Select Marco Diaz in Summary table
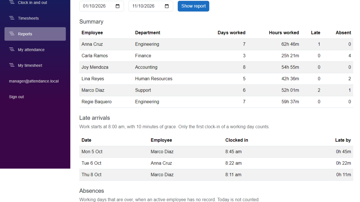 (93, 90)
